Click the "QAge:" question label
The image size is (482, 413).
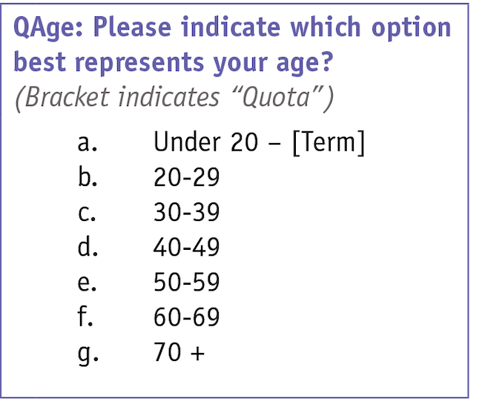(x=49, y=28)
